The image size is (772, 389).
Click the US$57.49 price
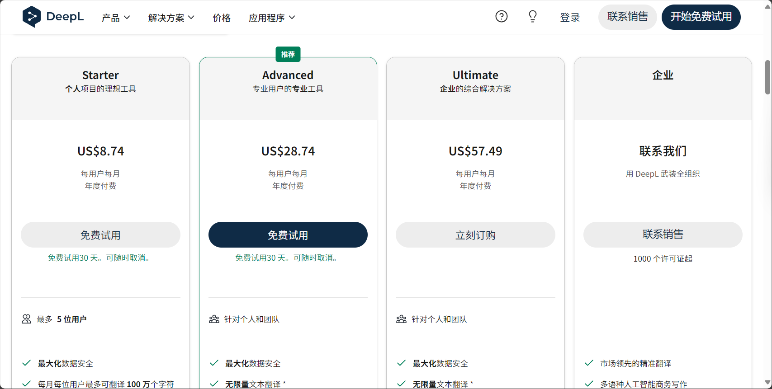[475, 151]
